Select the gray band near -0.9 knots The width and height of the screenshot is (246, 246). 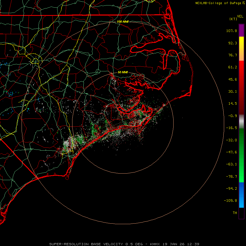point(241,121)
